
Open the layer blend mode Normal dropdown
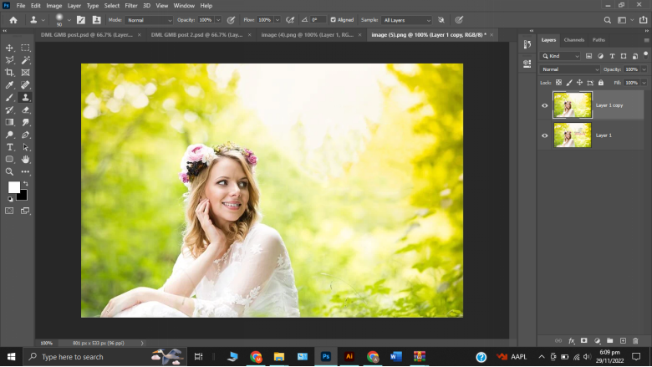coord(570,69)
